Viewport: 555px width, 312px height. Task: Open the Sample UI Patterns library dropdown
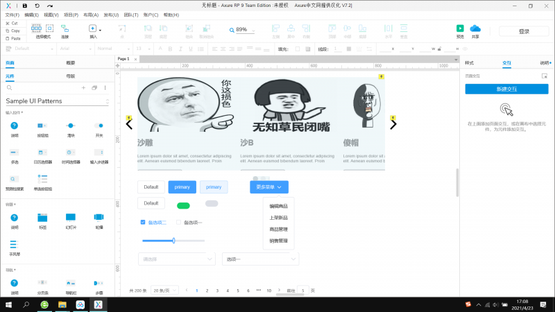(x=108, y=101)
